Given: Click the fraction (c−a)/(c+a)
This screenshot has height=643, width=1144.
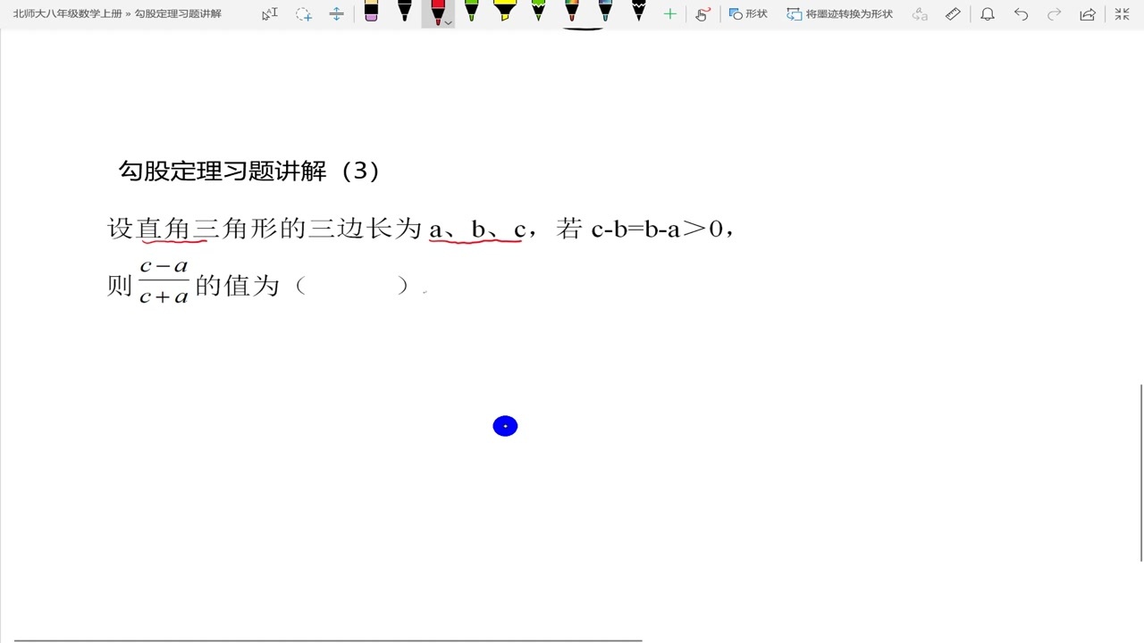Looking at the screenshot, I should (x=164, y=281).
